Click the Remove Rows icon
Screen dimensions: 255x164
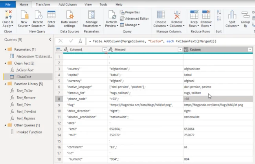click(x=206, y=14)
